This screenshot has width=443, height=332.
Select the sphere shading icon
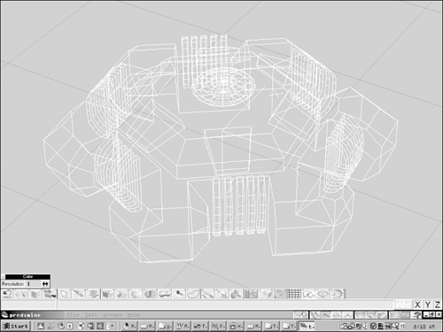[x=136, y=294]
